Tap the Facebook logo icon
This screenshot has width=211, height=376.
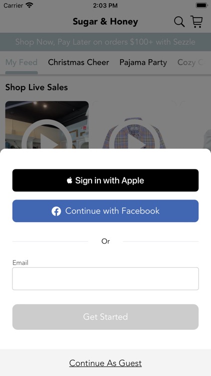tap(56, 211)
